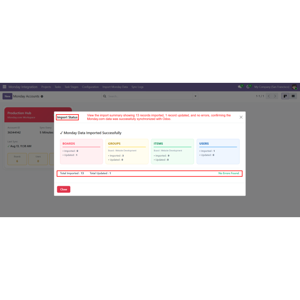Open the Sync Logs menu

pyautogui.click(x=137, y=87)
